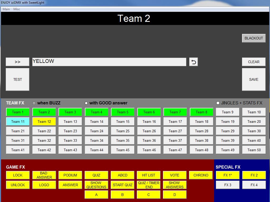Select the Team 9 button
The image size is (270, 202).
pyautogui.click(x=228, y=112)
